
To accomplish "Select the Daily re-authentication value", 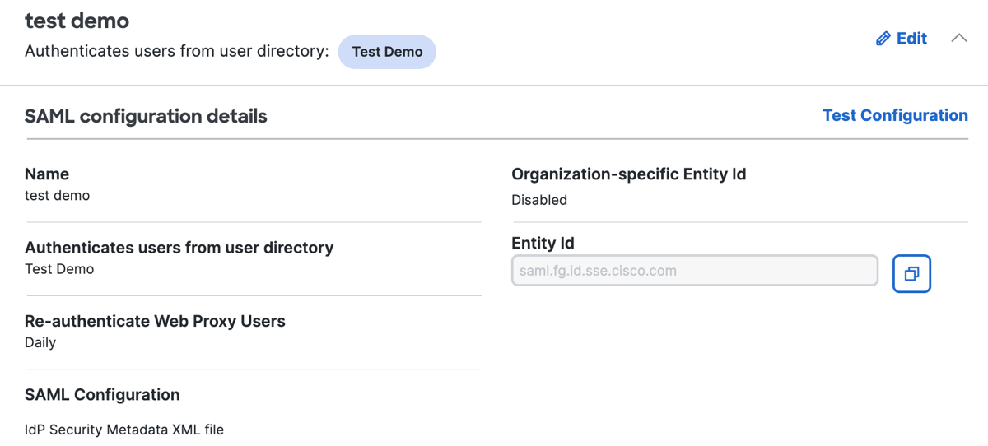I will click(x=40, y=342).
